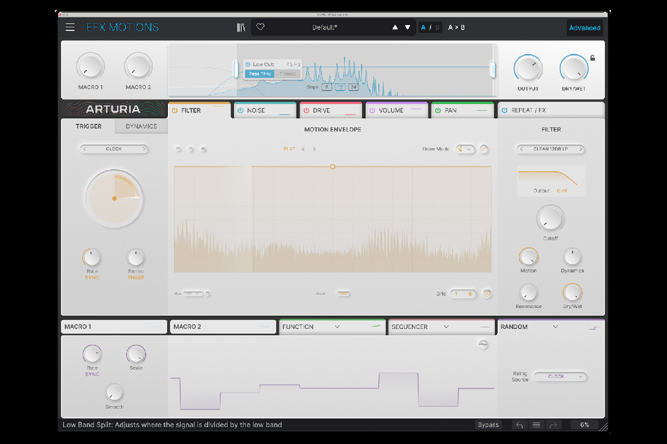Viewport: 667px width, 444px height.
Task: Click the A > B copy button
Action: 456,27
